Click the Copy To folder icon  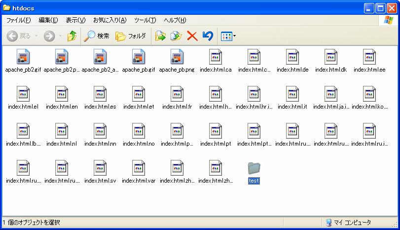click(176, 36)
